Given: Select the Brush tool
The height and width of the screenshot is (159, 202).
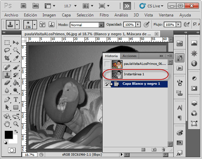Looking at the screenshot, I should (16, 67).
